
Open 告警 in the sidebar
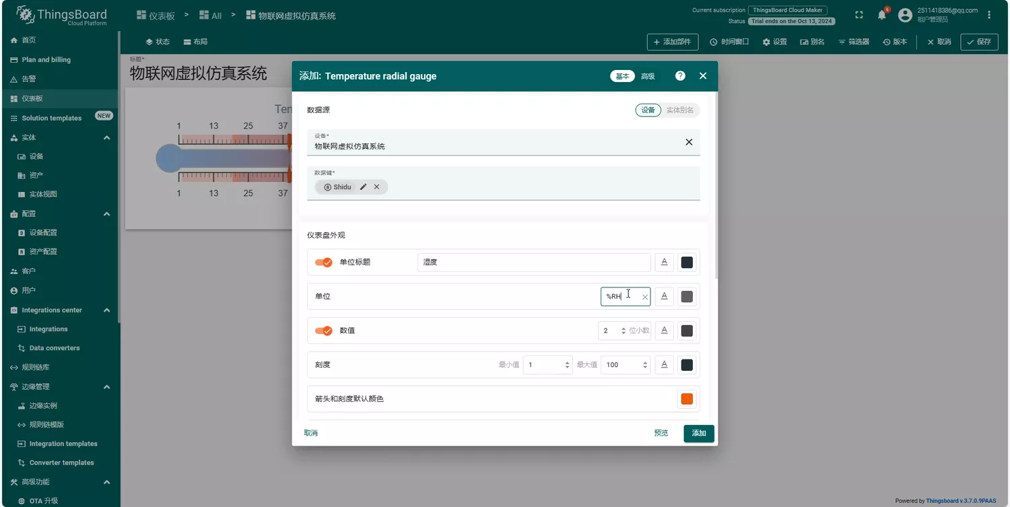(x=29, y=79)
